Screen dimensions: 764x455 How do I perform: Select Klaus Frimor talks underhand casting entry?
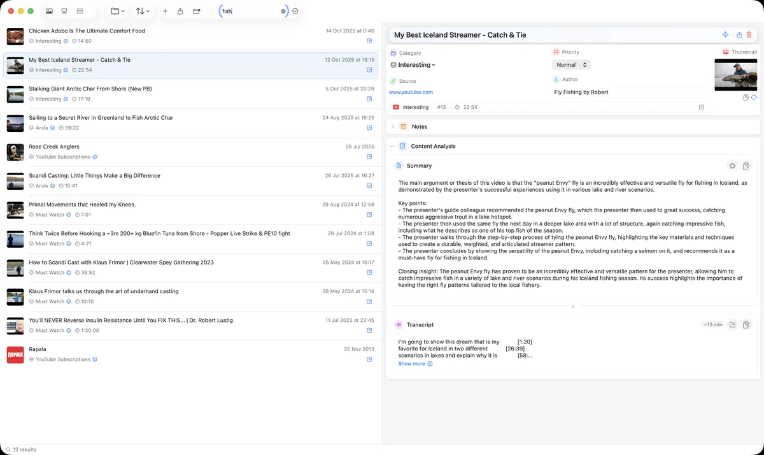click(x=190, y=297)
